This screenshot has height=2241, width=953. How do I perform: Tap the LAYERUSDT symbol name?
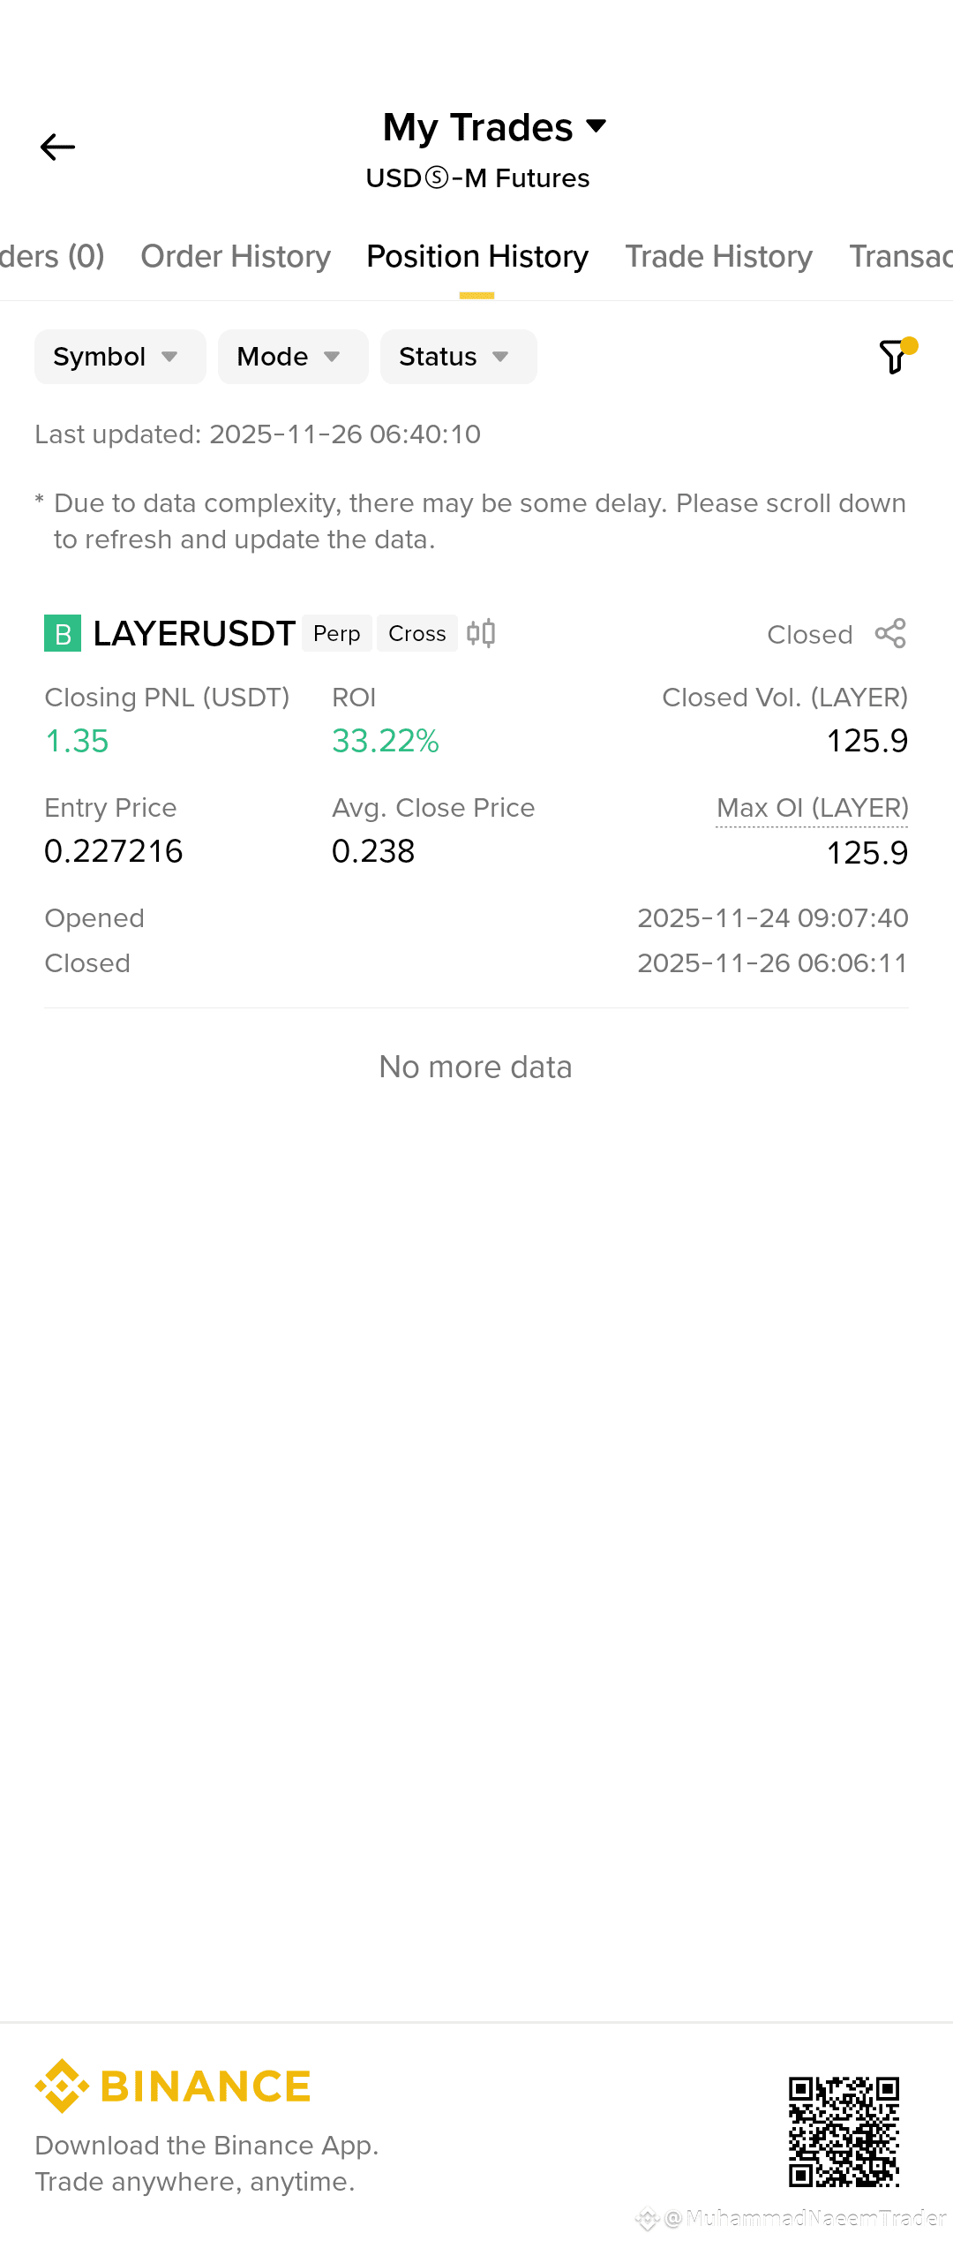(x=194, y=633)
